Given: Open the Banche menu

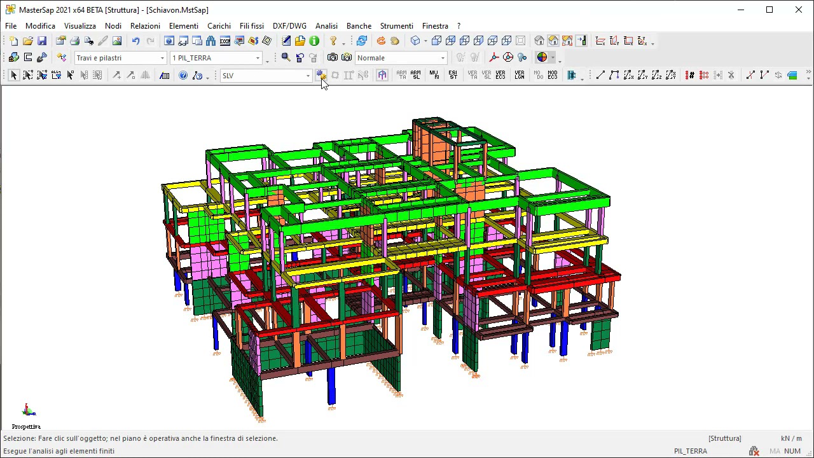Looking at the screenshot, I should [359, 26].
